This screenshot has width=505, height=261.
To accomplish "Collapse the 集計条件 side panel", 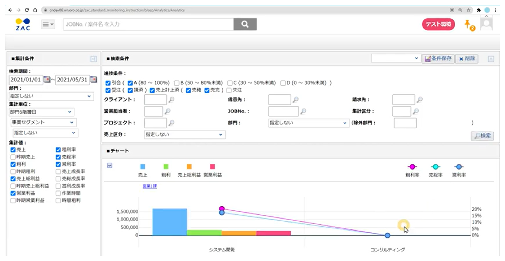I will coord(93,59).
